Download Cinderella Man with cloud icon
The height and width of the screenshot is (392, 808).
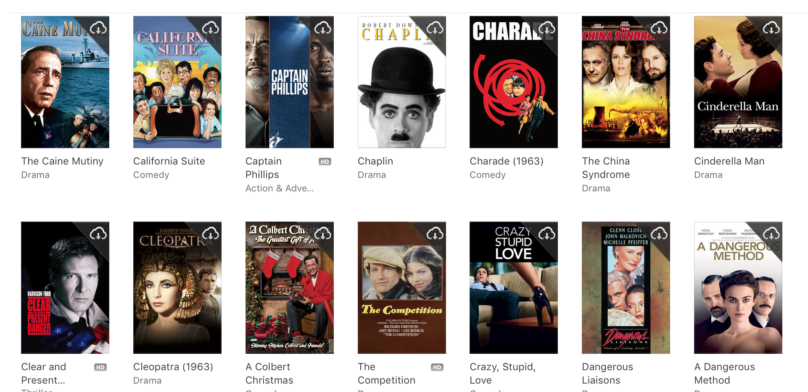click(771, 28)
